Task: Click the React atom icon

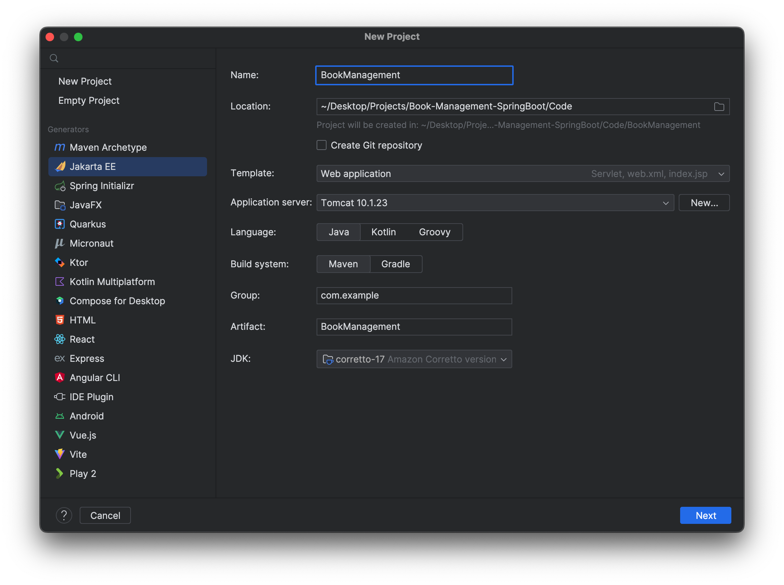Action: tap(59, 339)
